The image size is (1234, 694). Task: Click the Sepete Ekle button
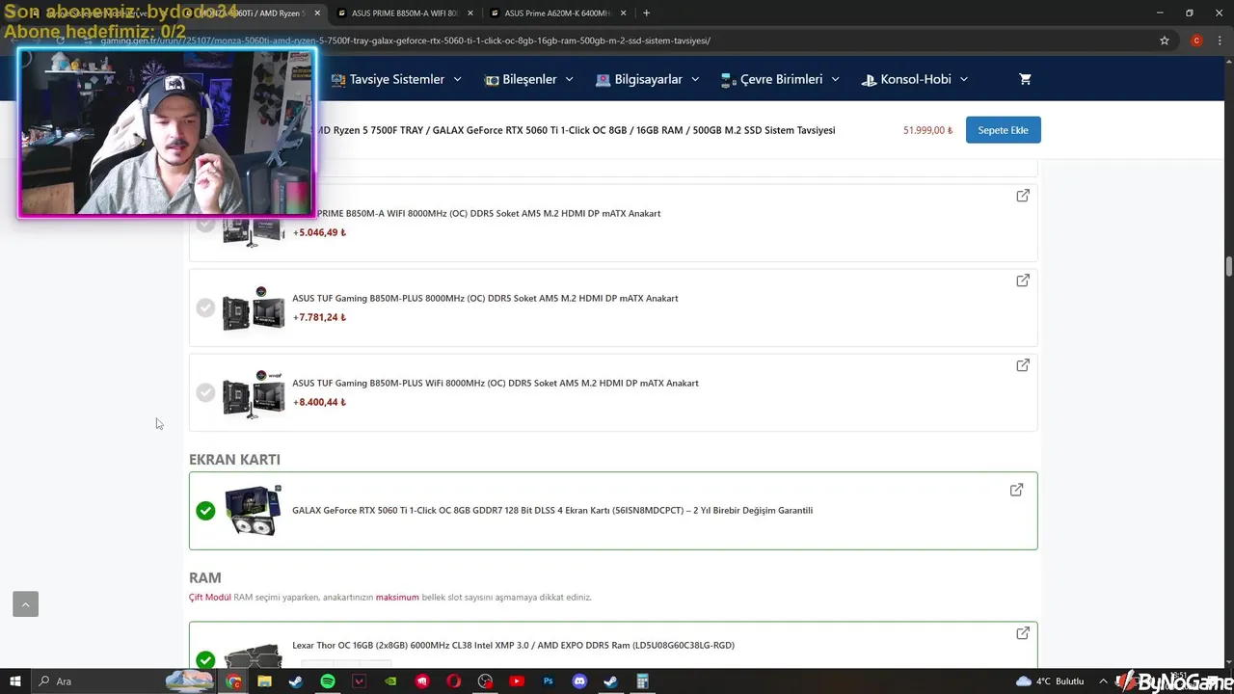1003,130
